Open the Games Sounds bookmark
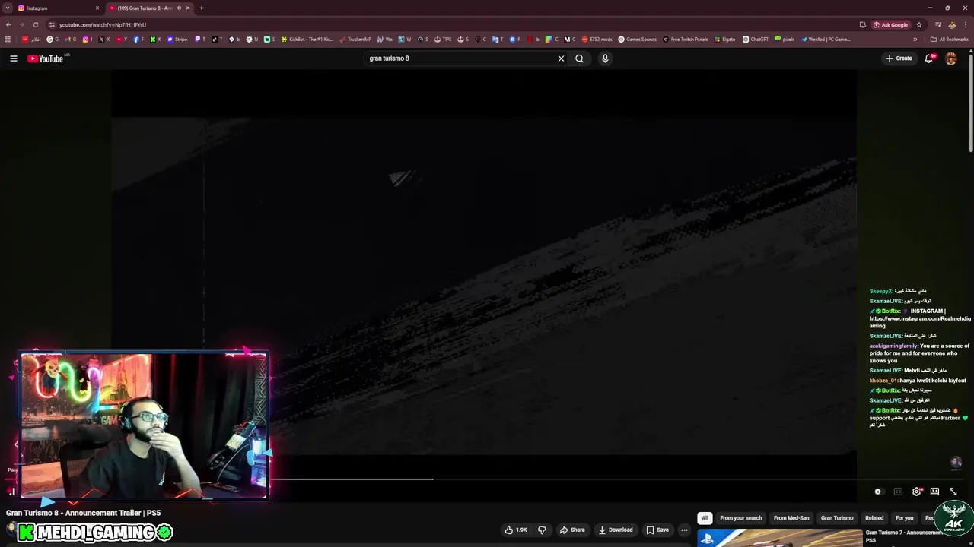Screen dimensions: 974x547 (638, 40)
